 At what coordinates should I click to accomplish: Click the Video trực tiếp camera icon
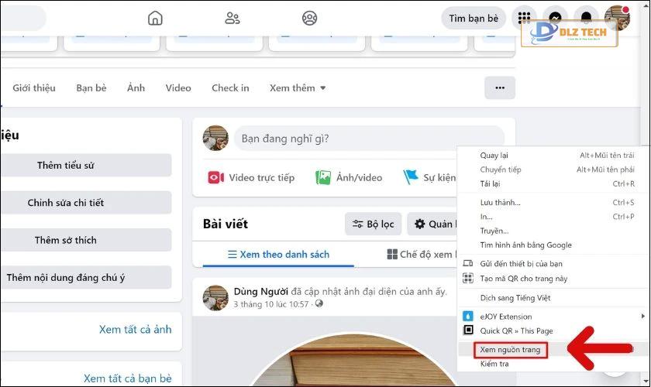tap(216, 177)
